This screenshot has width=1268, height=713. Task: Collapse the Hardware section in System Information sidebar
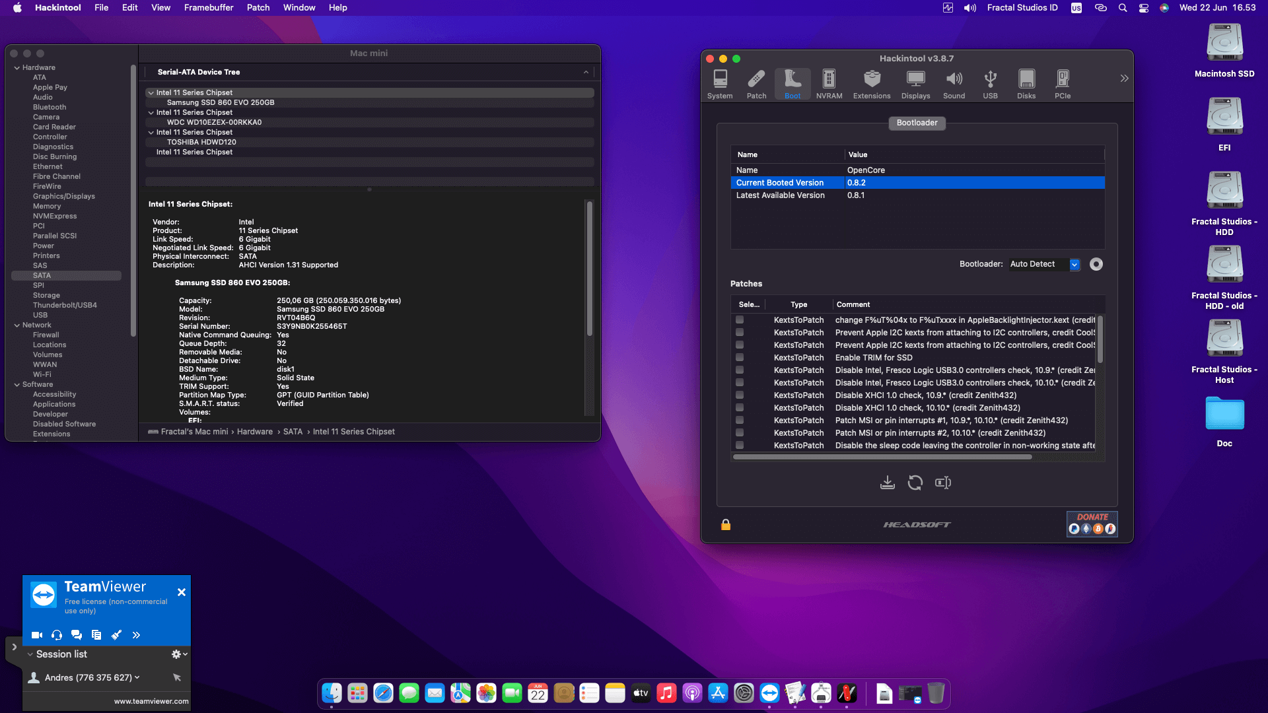(17, 68)
